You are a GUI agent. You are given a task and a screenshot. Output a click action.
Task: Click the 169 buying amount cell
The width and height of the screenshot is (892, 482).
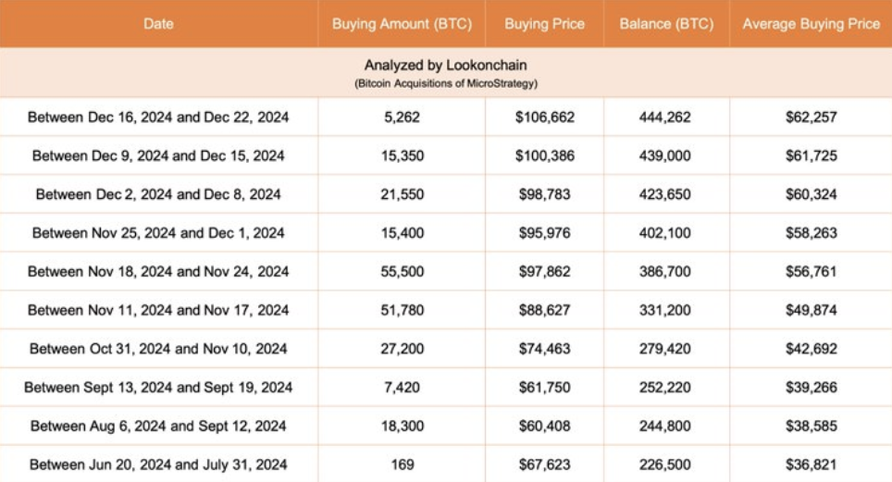click(x=402, y=464)
